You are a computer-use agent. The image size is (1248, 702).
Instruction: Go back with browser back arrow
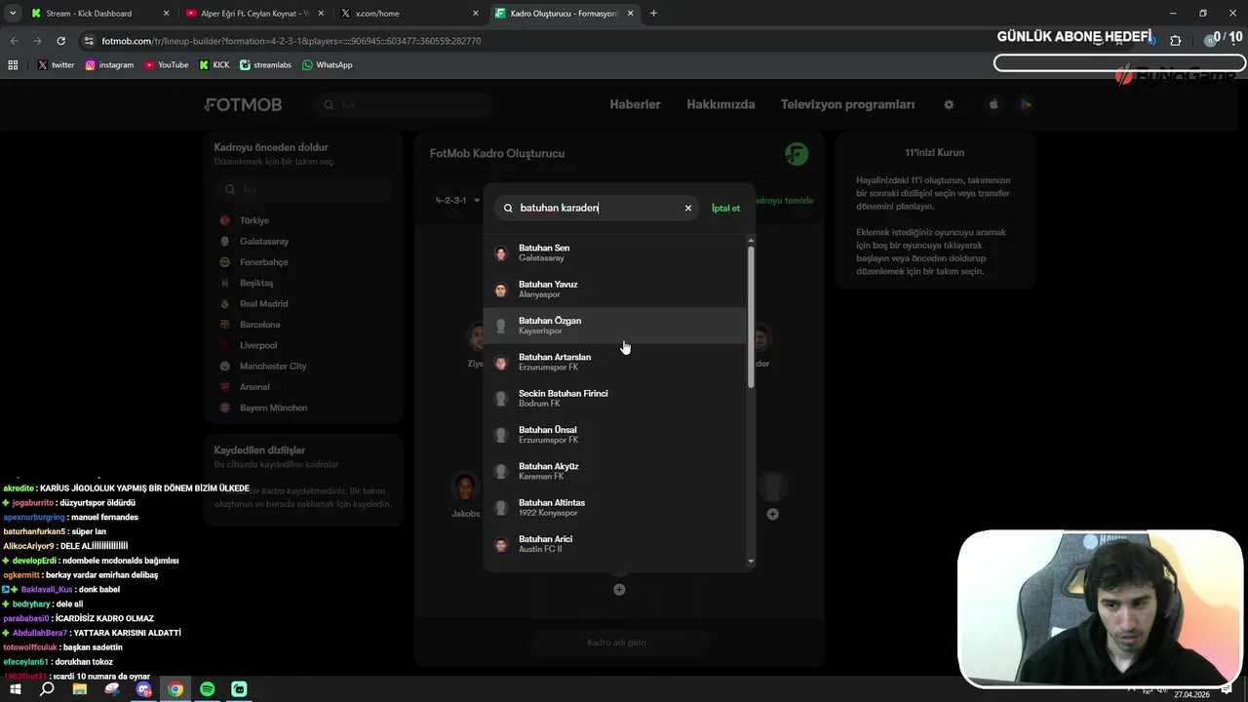pos(14,41)
